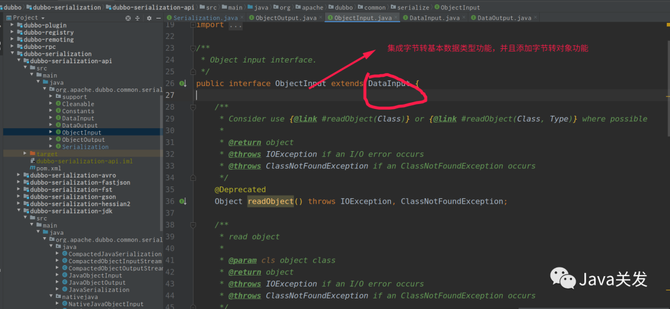This screenshot has width=670, height=309.
Task: Close the DataInput.java tab
Action: [x=463, y=18]
